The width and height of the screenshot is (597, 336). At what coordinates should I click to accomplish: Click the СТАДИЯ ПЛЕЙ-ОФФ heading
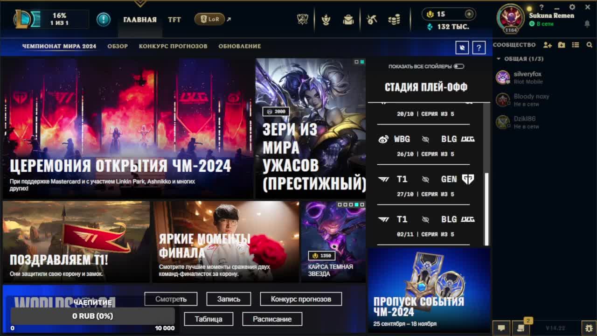(x=426, y=87)
